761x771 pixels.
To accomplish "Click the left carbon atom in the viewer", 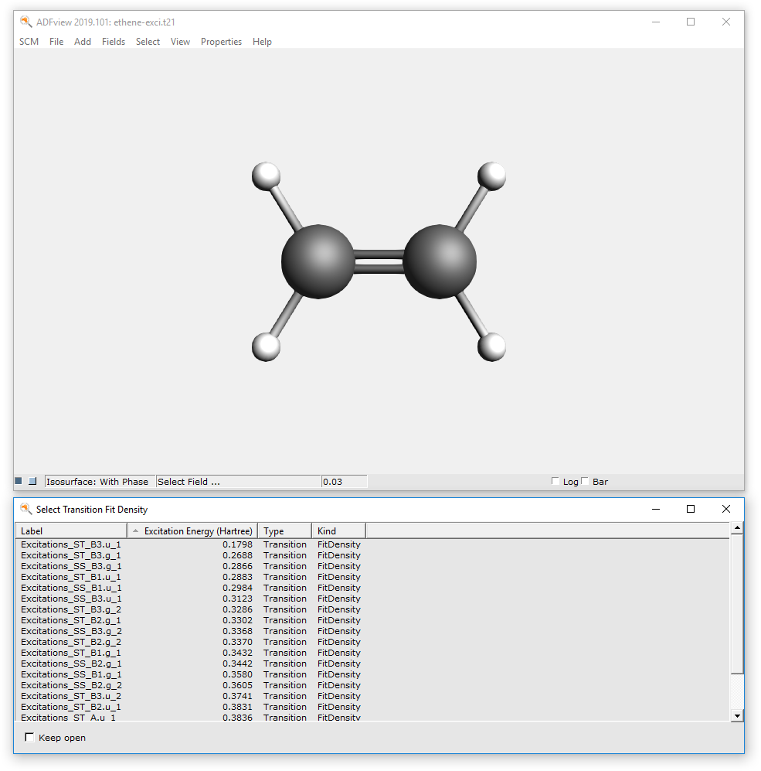I will point(318,261).
